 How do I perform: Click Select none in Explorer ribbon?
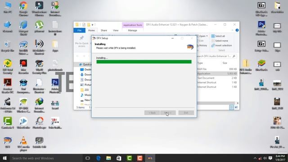220,41
